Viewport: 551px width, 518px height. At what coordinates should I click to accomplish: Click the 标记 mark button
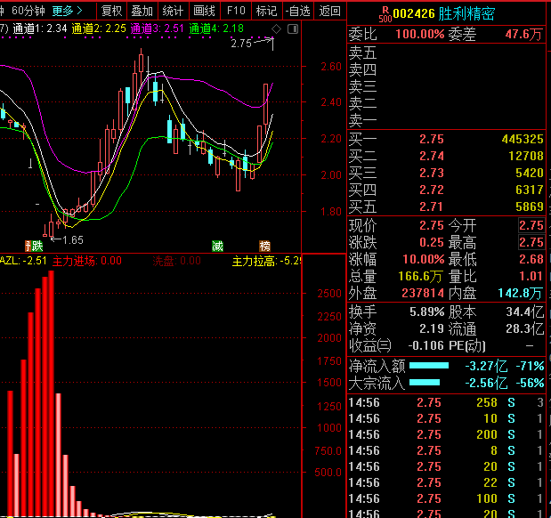[266, 11]
